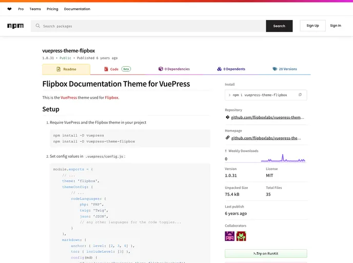Open the Pro menu item
The height and width of the screenshot is (263, 353).
pyautogui.click(x=21, y=9)
